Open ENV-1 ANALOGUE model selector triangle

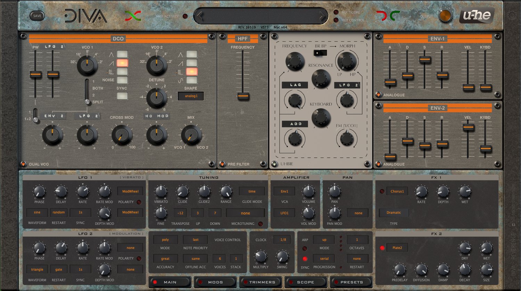(x=378, y=94)
